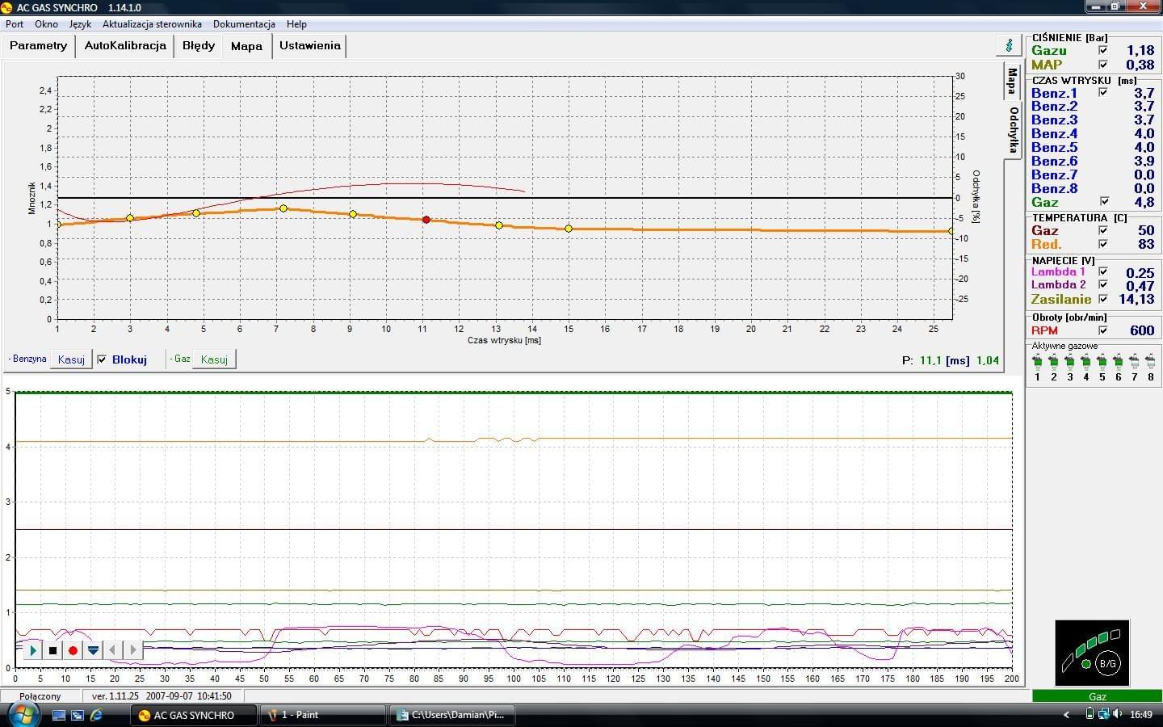The height and width of the screenshot is (727, 1163).
Task: Open the Język menu
Action: click(80, 24)
